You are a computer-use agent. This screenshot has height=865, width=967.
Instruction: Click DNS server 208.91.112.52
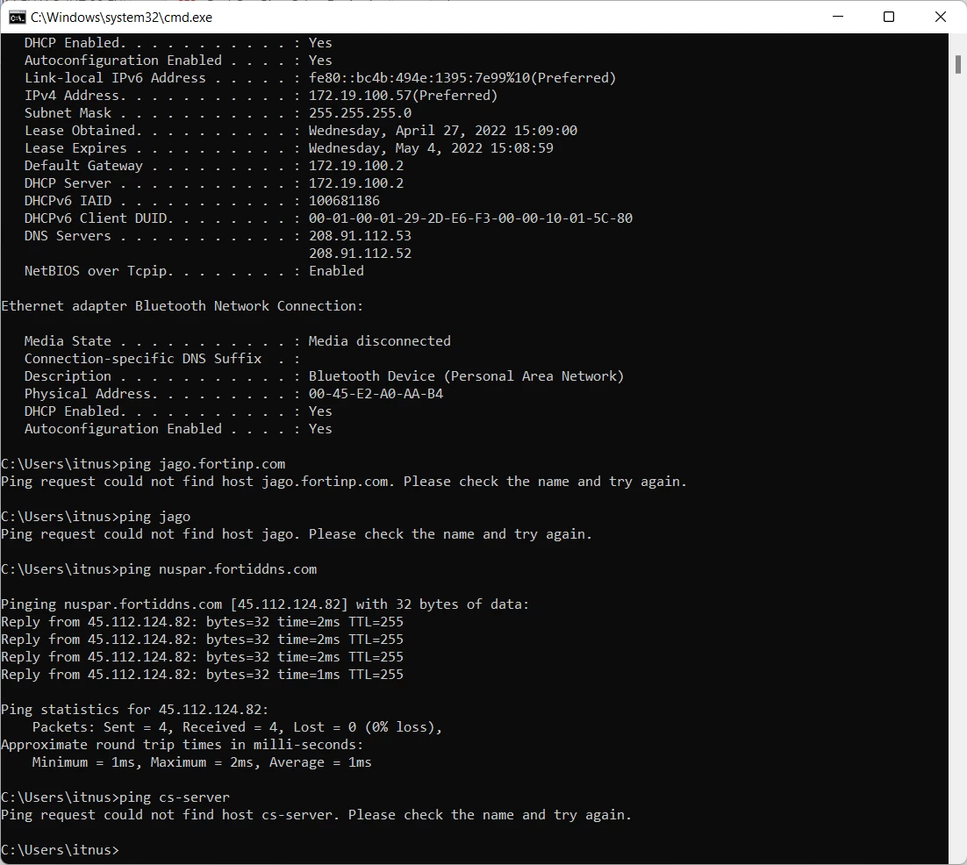pos(360,254)
